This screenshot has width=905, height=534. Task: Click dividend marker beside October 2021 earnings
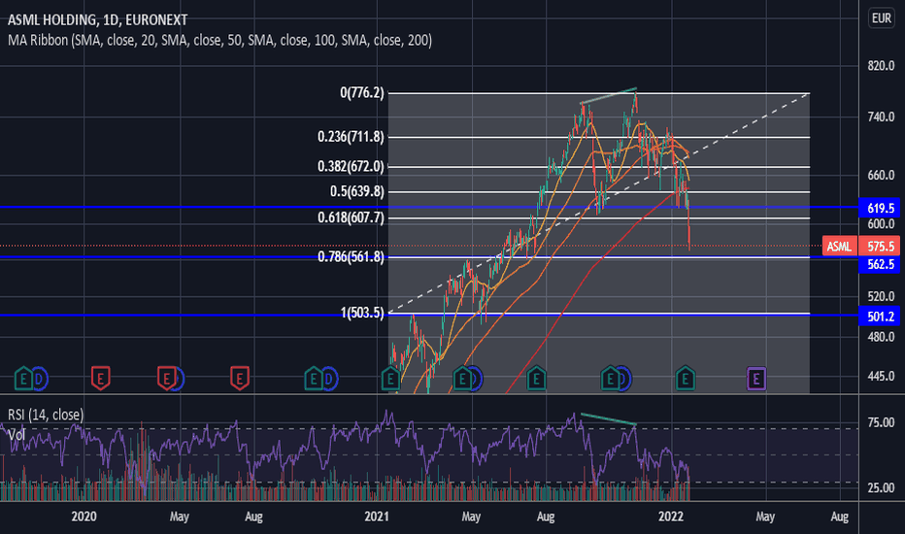tap(624, 380)
